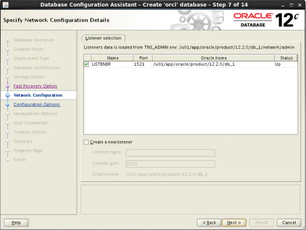Close the Database Configuration Assistant window
This screenshot has width=306, height=230.
300,5
